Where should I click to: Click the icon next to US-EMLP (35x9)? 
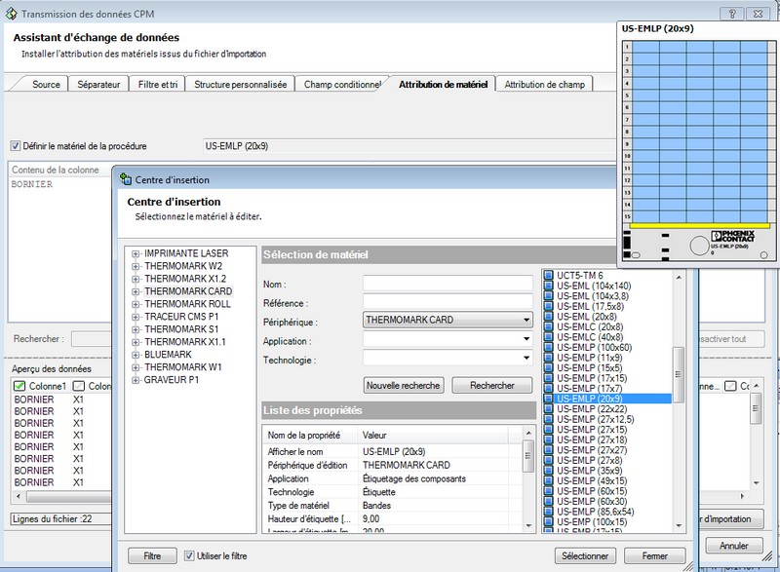coord(548,471)
